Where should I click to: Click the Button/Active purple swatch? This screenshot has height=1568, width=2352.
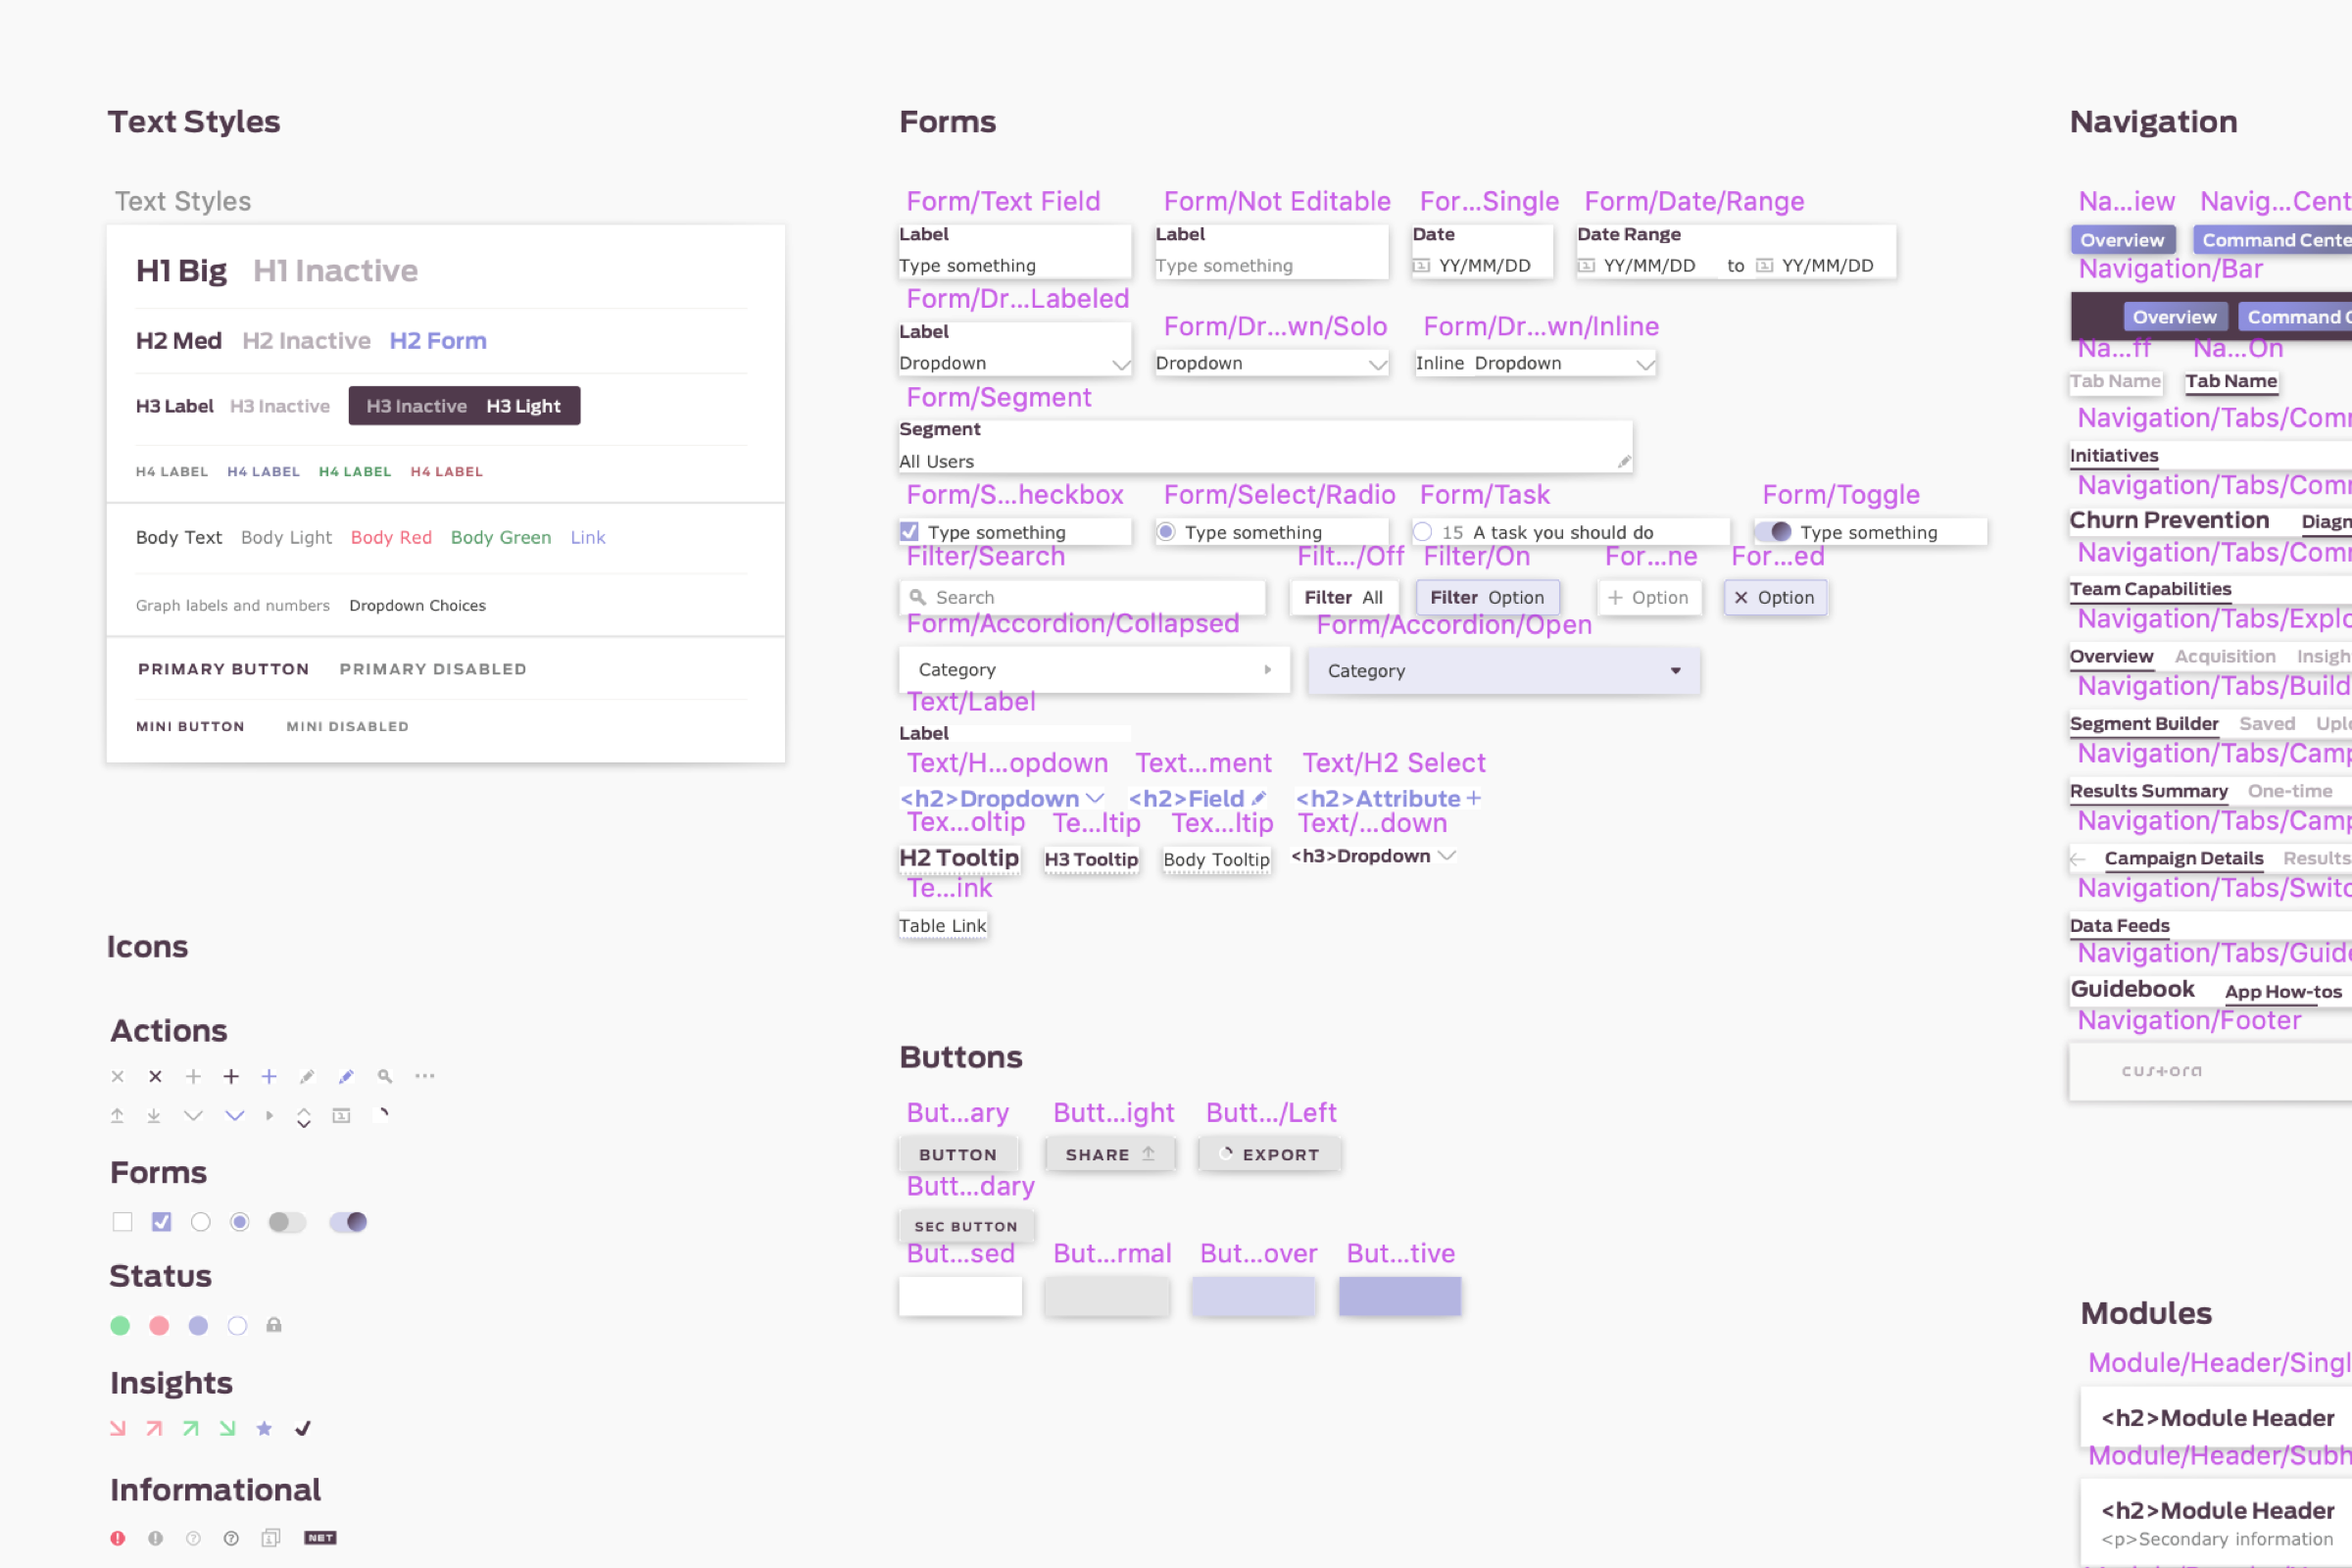pos(1399,1295)
